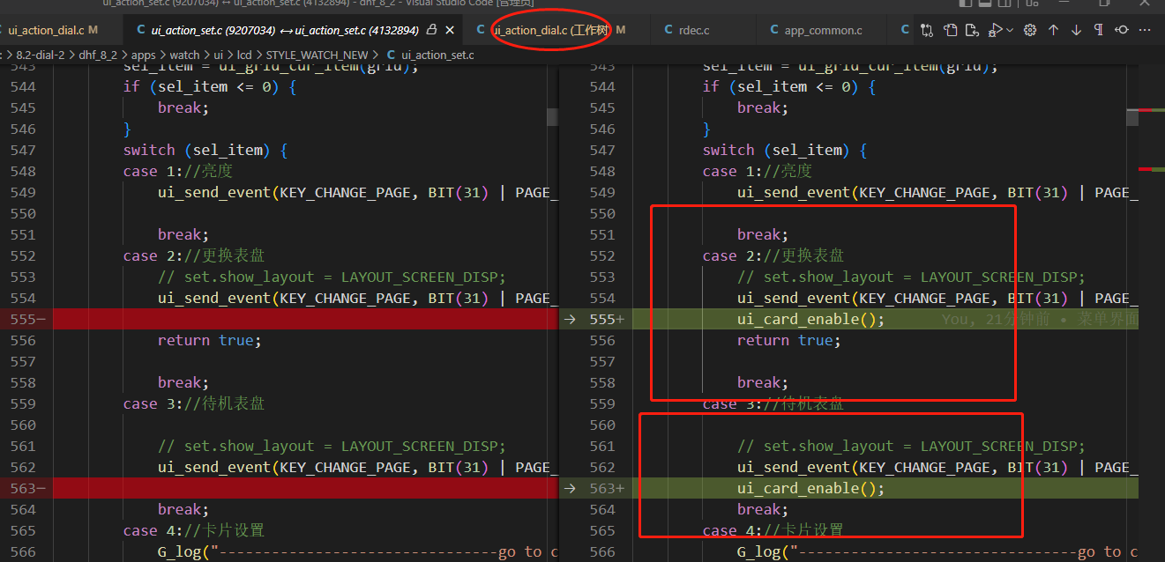Open the ui breadcrumb dropdown
This screenshot has height=562, width=1165.
[218, 55]
